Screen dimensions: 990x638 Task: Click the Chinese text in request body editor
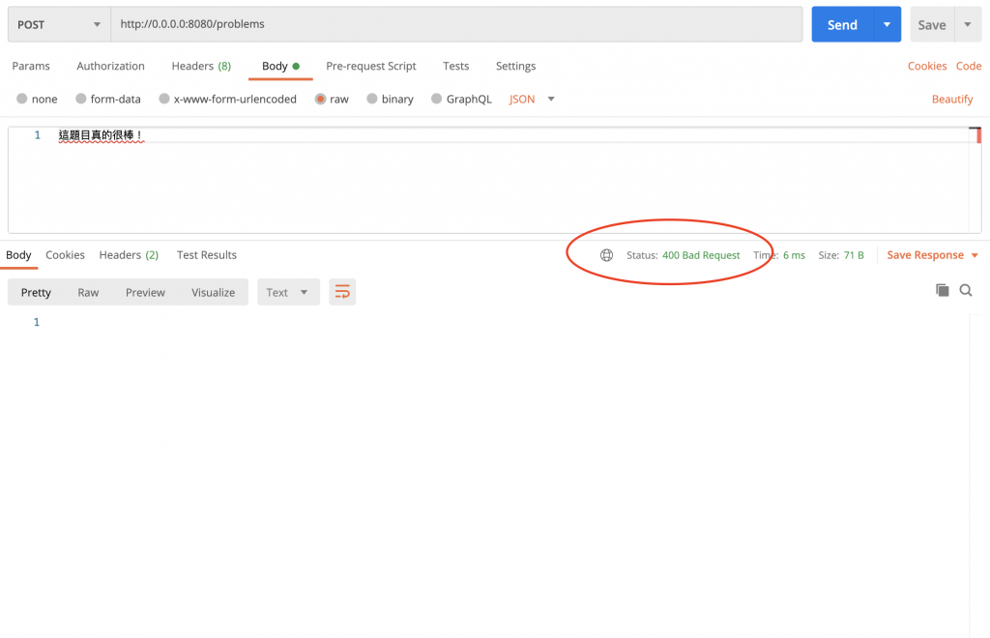101,135
